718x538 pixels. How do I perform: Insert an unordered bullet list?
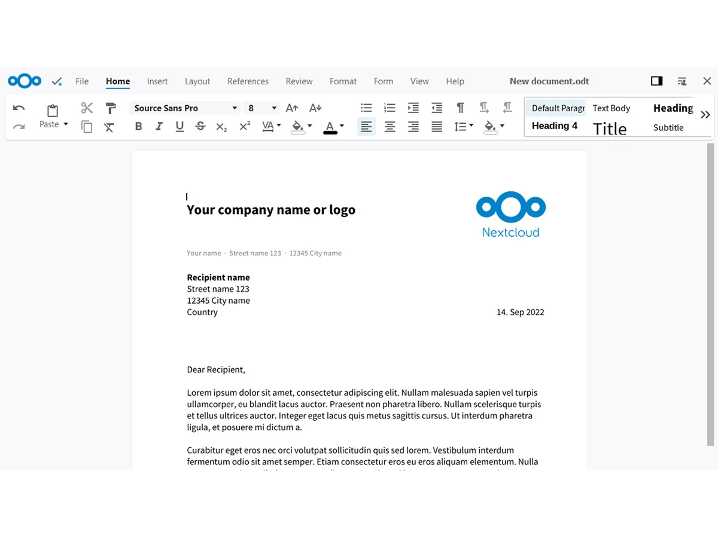[366, 108]
